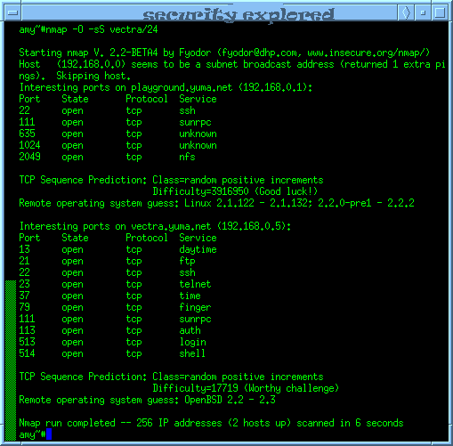Click port '513' row
Image resolution: width=453 pixels, height=446 pixels.
tap(112, 342)
